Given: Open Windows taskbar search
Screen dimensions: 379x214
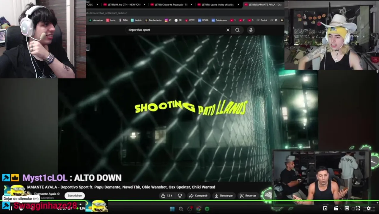Looking at the screenshot, I should (x=181, y=209).
